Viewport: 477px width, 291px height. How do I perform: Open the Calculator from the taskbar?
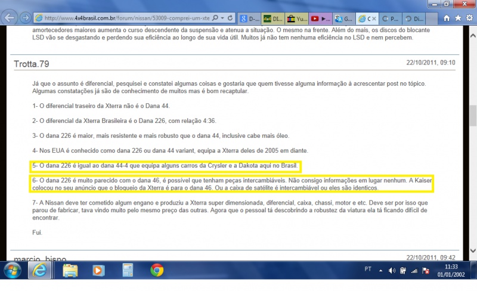[128, 270]
